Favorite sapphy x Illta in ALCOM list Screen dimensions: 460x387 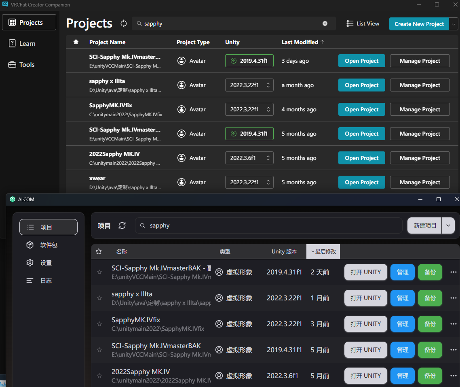click(99, 298)
